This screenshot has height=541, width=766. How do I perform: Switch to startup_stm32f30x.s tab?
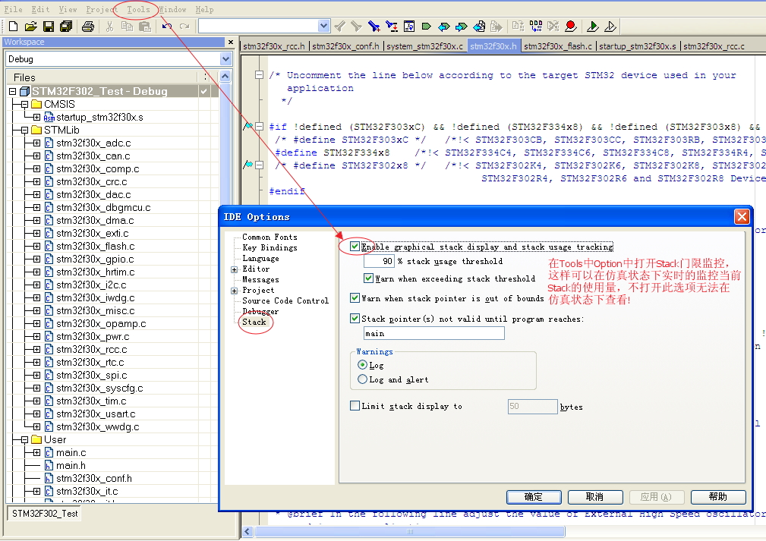tap(638, 46)
